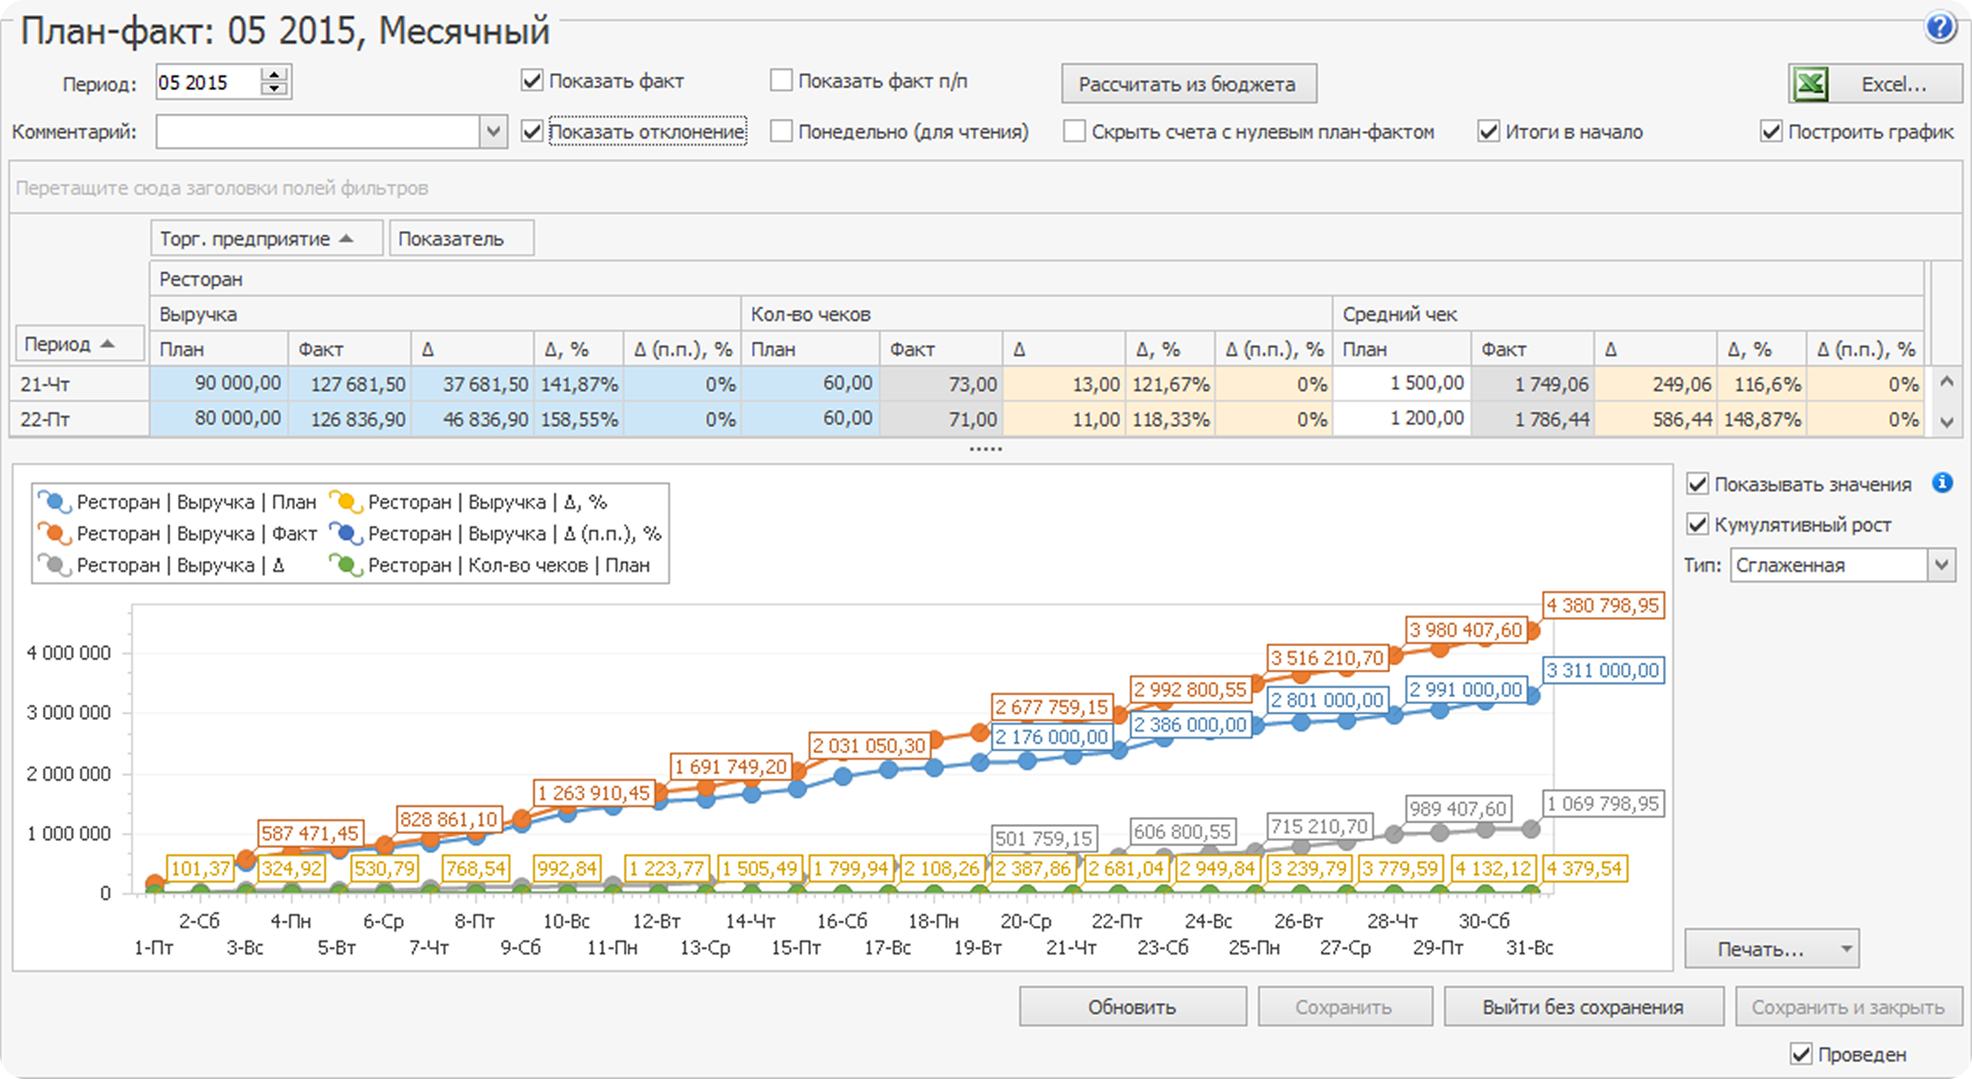Screen dimensions: 1972x1079
Task: Increment the Период spinner up arrow
Action: coord(274,75)
